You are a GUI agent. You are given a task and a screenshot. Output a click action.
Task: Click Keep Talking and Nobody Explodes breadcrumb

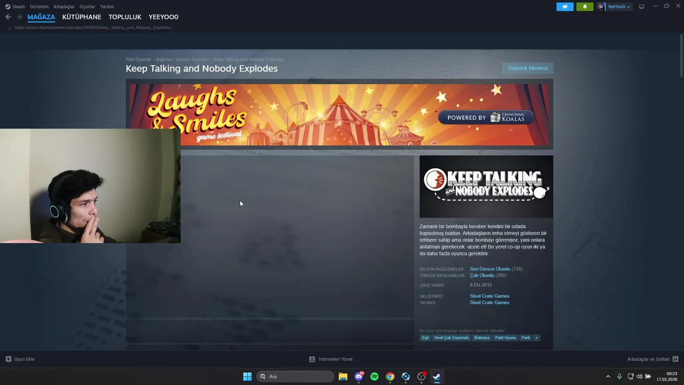pyautogui.click(x=248, y=59)
